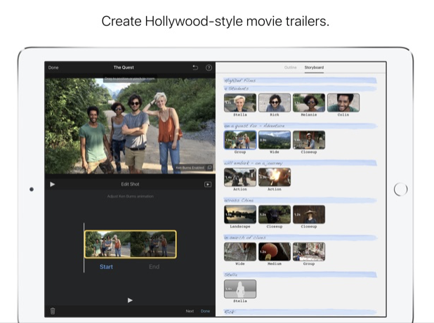Open the fullscreen playback icon beside Edit Shot
Screen dimensions: 434x323
click(208, 184)
